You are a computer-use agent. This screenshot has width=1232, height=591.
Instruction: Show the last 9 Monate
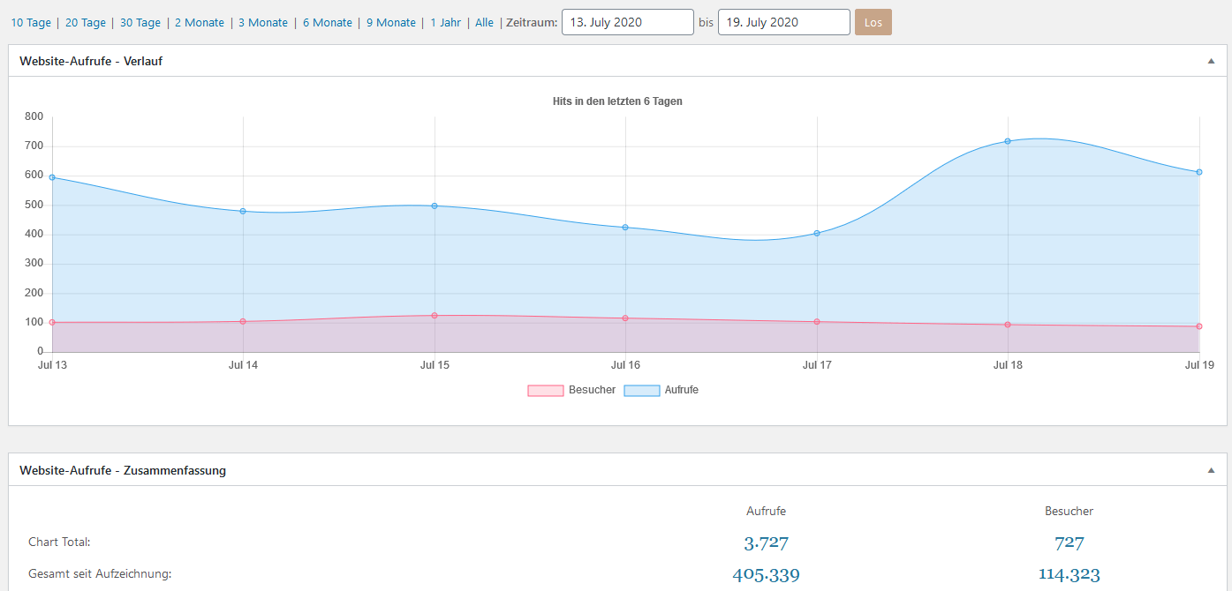(391, 23)
